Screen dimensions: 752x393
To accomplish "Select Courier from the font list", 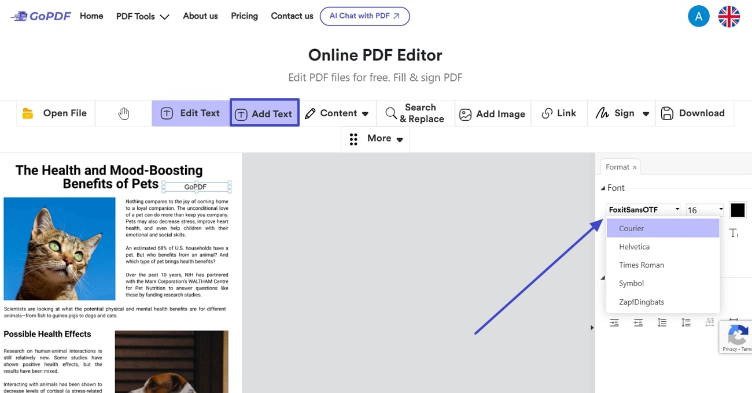I will [632, 228].
